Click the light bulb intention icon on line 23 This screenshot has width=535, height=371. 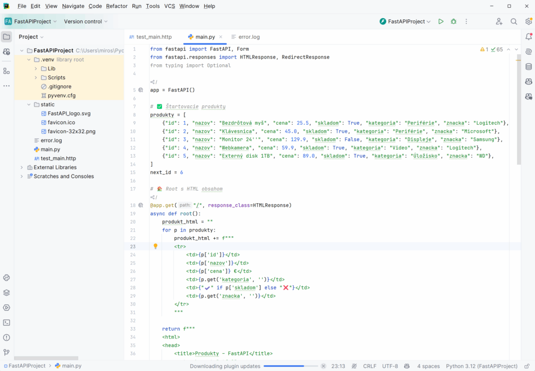click(156, 246)
